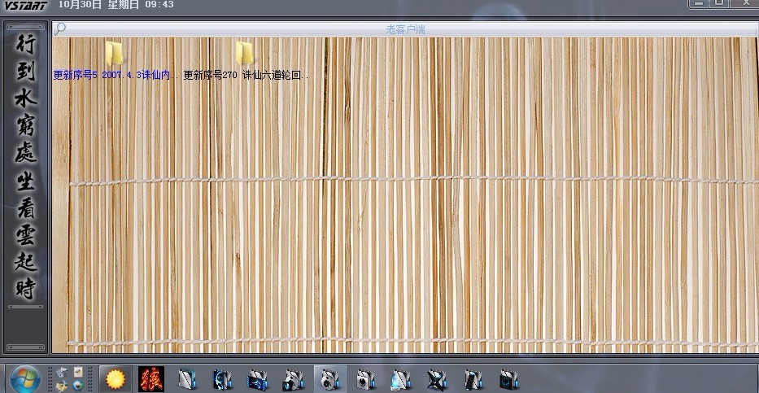Viewport: 759px width, 393px height.
Task: Click the light blue crystal dock icon
Action: (x=400, y=379)
